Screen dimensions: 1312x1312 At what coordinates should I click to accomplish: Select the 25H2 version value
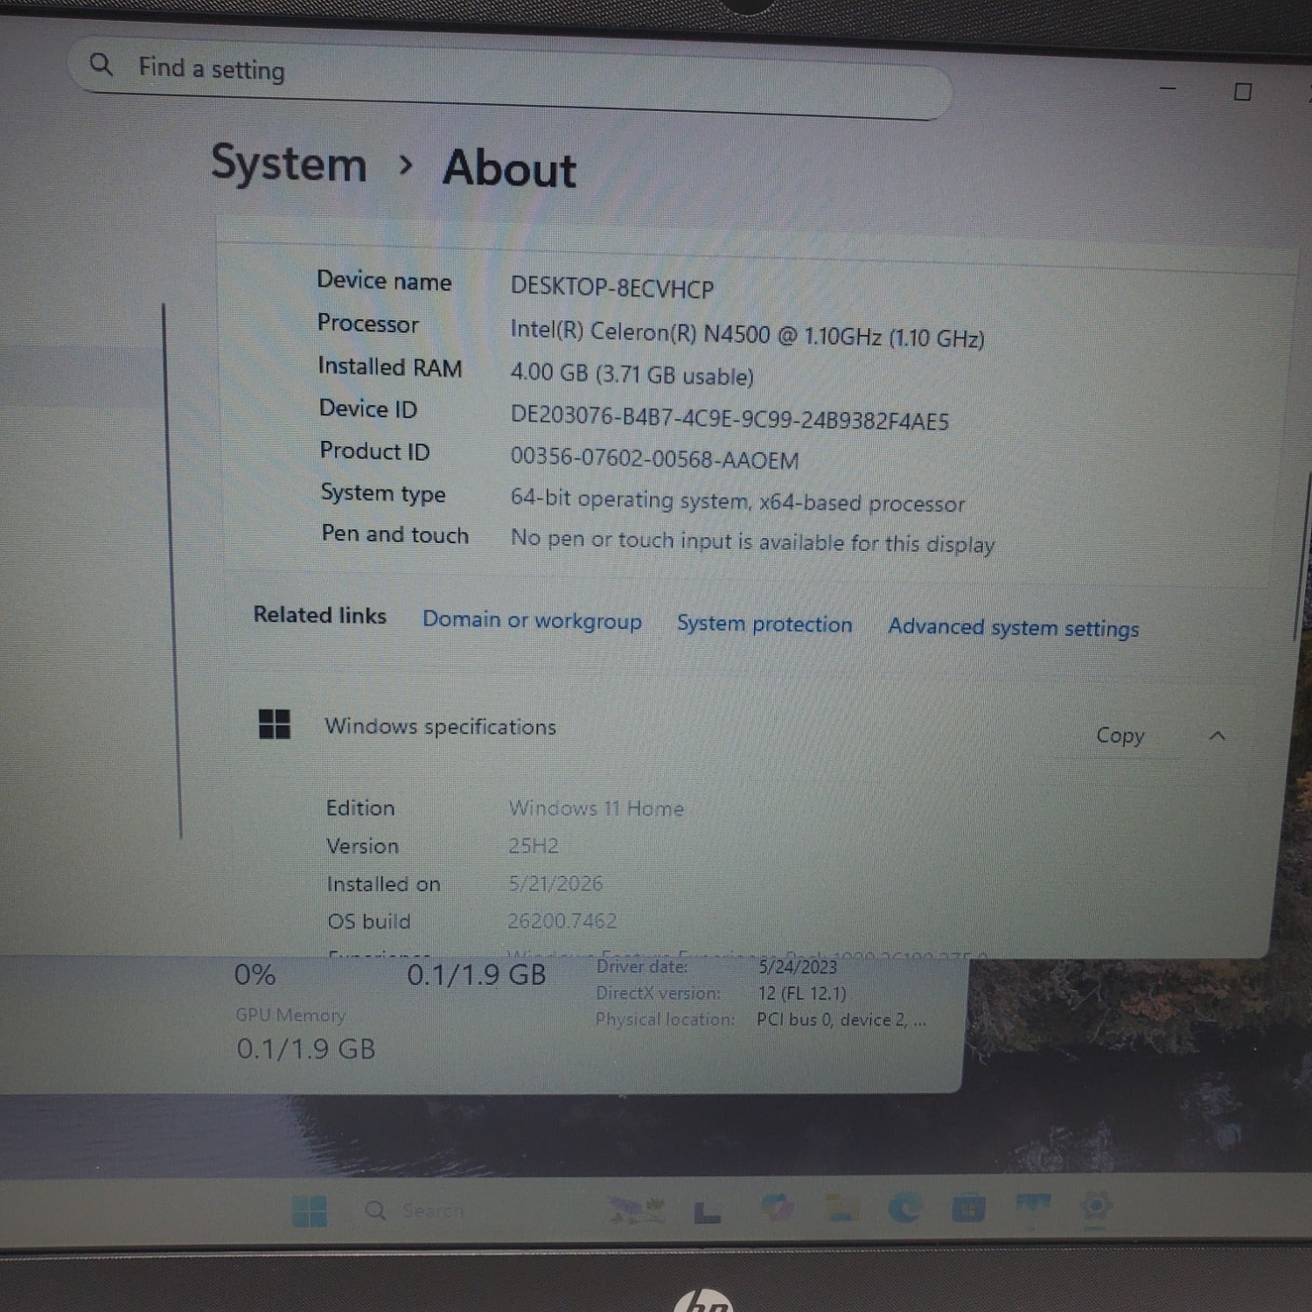(534, 846)
